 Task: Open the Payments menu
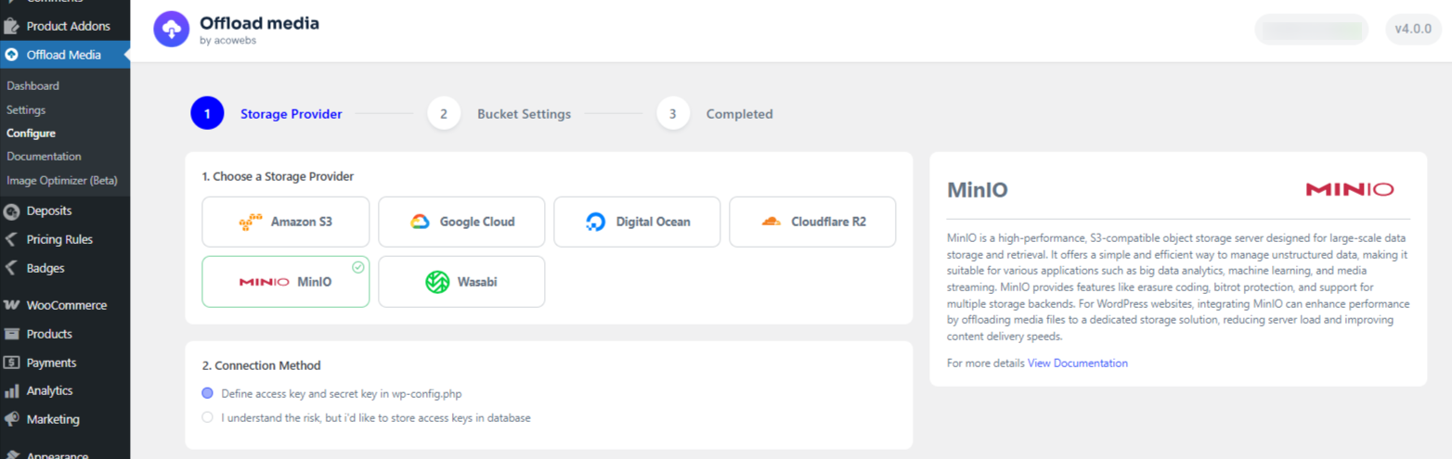pos(65,363)
